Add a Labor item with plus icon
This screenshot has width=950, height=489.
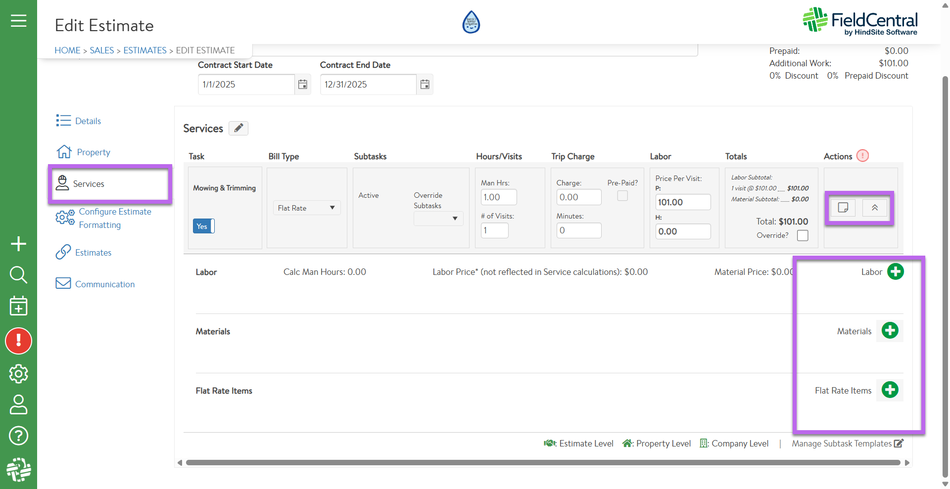[895, 271]
